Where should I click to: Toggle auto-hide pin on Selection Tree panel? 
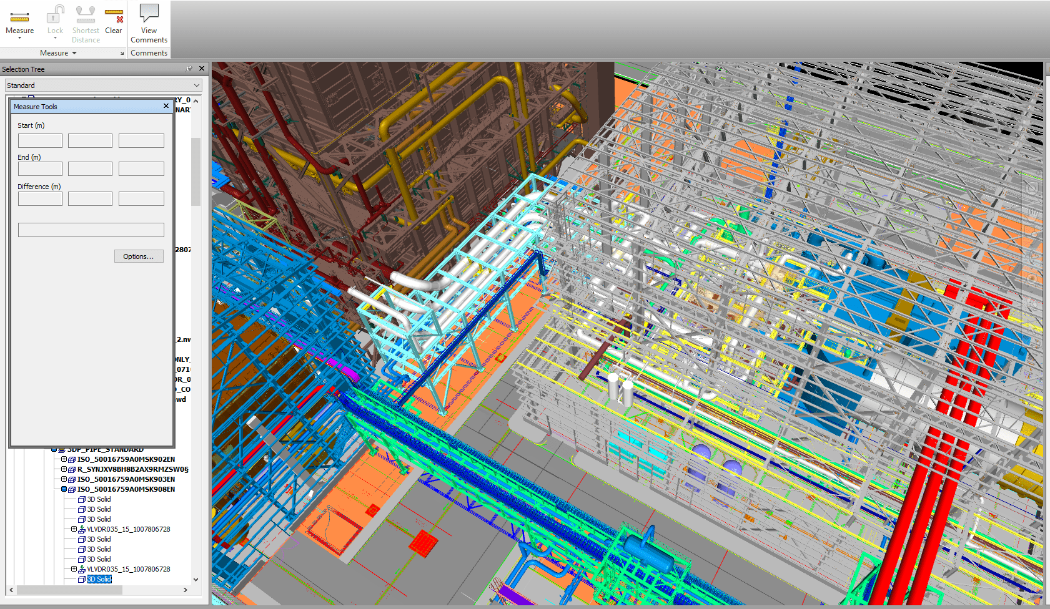pos(189,69)
